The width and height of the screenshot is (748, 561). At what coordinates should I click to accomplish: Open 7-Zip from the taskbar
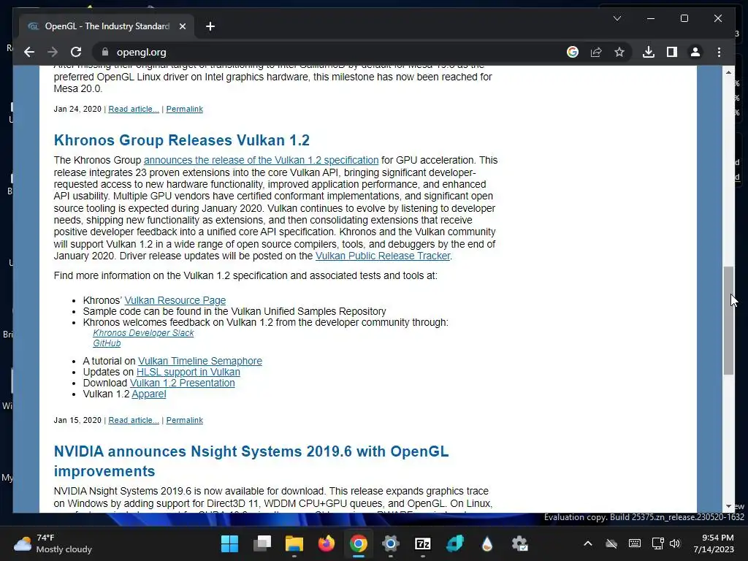423,543
